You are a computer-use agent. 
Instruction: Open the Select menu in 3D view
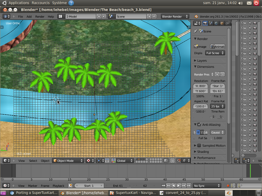33,161
